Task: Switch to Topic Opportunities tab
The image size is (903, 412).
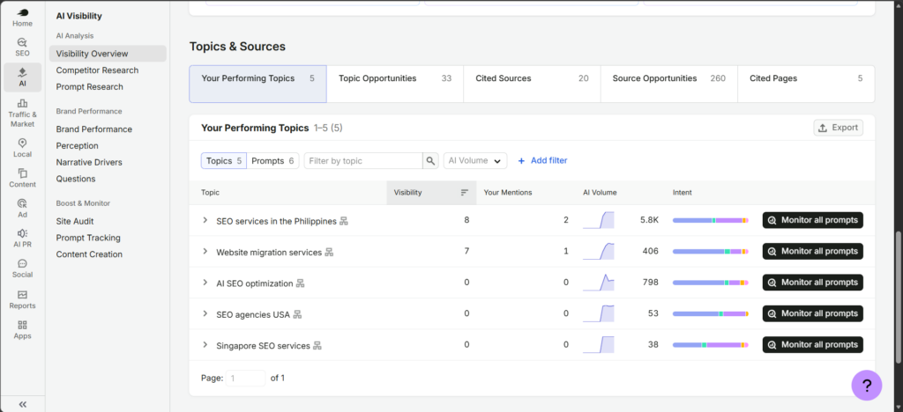Action: 395,84
